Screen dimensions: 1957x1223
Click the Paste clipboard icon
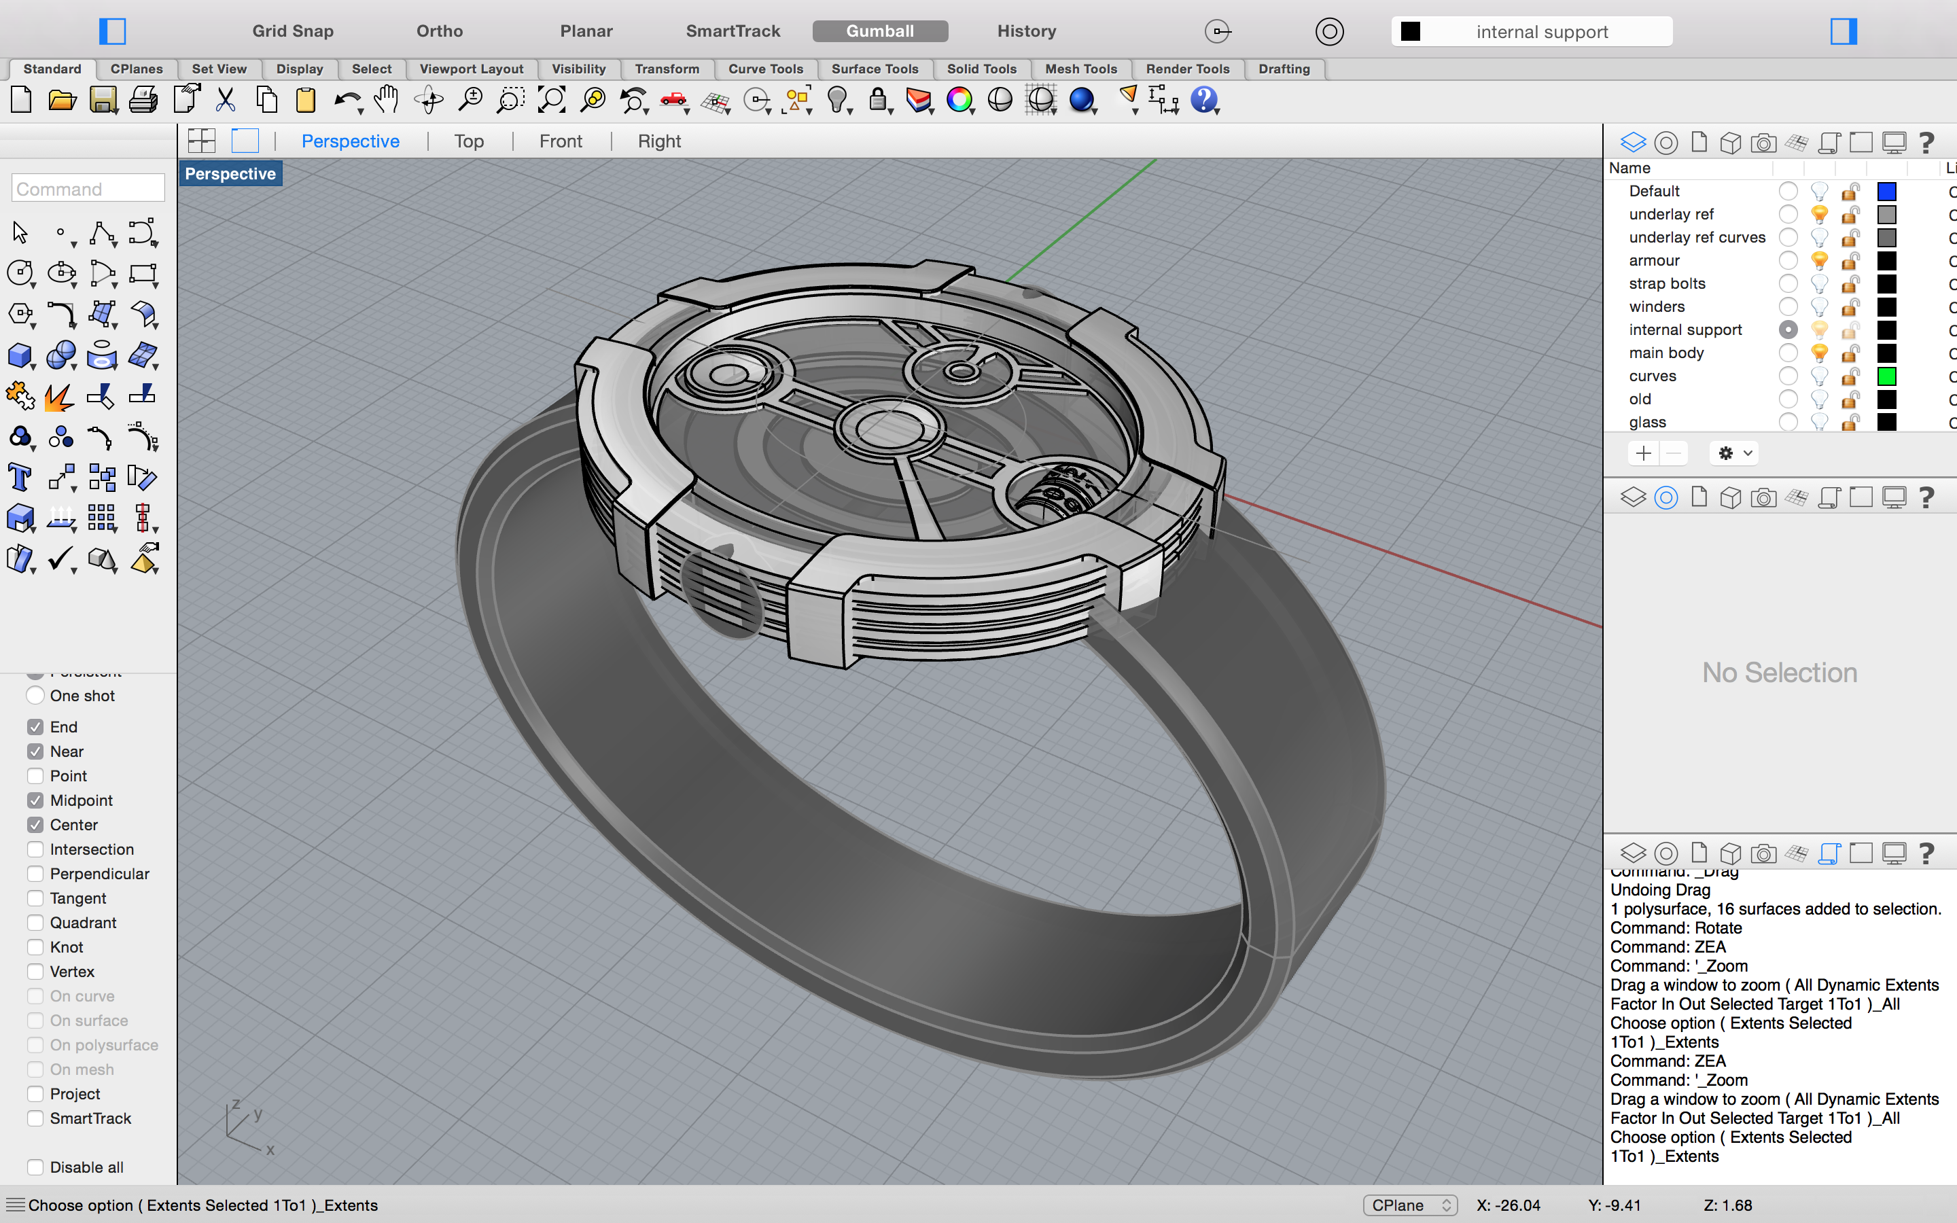click(306, 101)
